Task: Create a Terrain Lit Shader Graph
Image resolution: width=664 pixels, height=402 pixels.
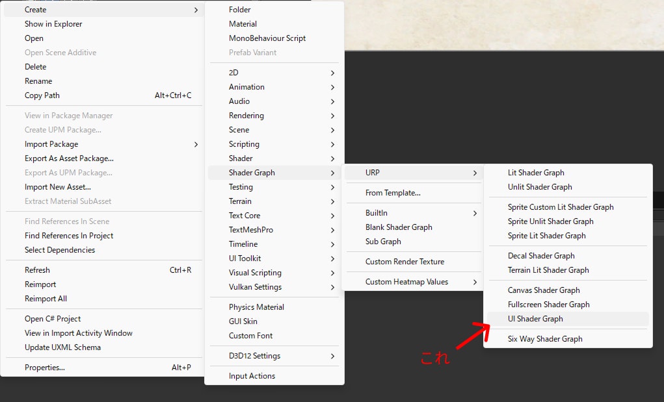Action: point(568,270)
